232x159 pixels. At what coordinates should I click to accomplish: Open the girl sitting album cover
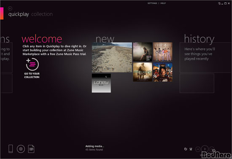click(143, 52)
